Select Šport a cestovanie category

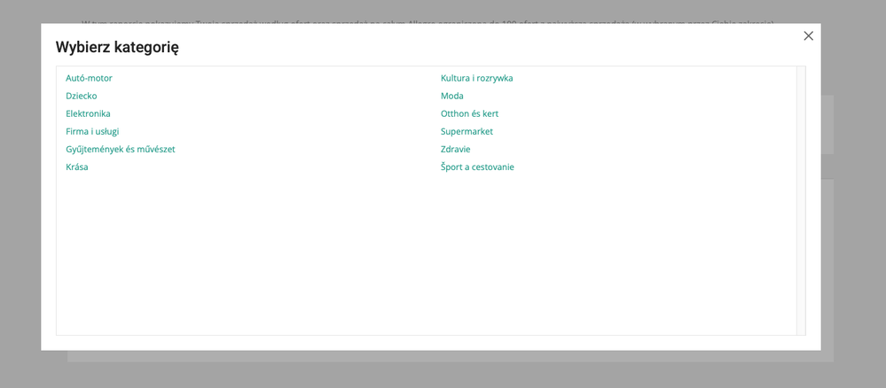[477, 167]
